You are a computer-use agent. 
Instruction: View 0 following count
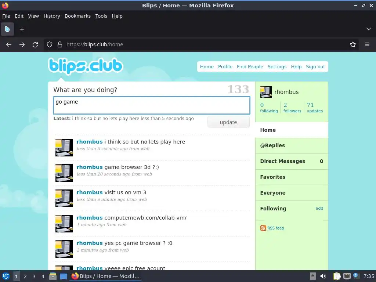[x=269, y=108]
